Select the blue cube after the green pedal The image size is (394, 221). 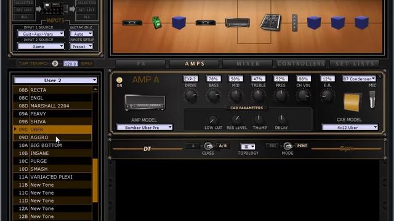point(179,23)
